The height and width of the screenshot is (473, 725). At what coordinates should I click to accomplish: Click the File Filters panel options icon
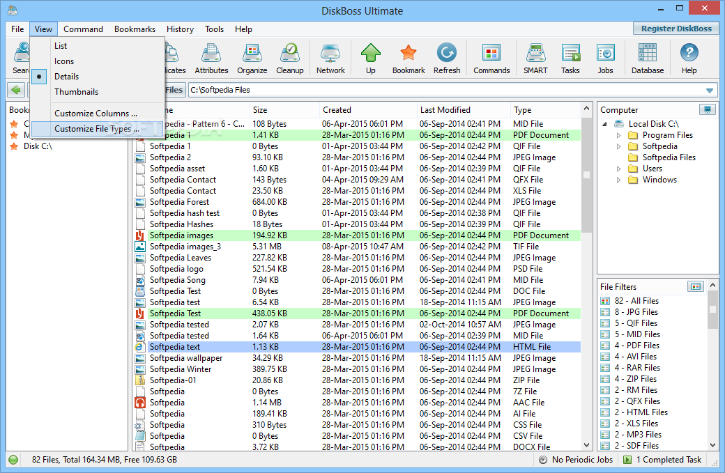pos(696,287)
